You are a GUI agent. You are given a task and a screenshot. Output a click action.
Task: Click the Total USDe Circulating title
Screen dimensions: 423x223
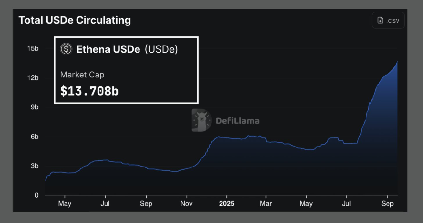(75, 20)
